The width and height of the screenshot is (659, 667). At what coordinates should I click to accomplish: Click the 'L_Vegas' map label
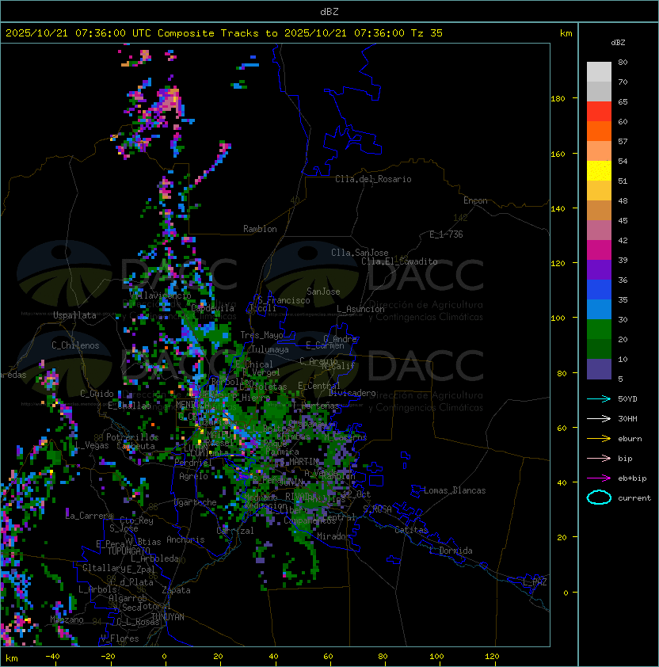pos(91,445)
